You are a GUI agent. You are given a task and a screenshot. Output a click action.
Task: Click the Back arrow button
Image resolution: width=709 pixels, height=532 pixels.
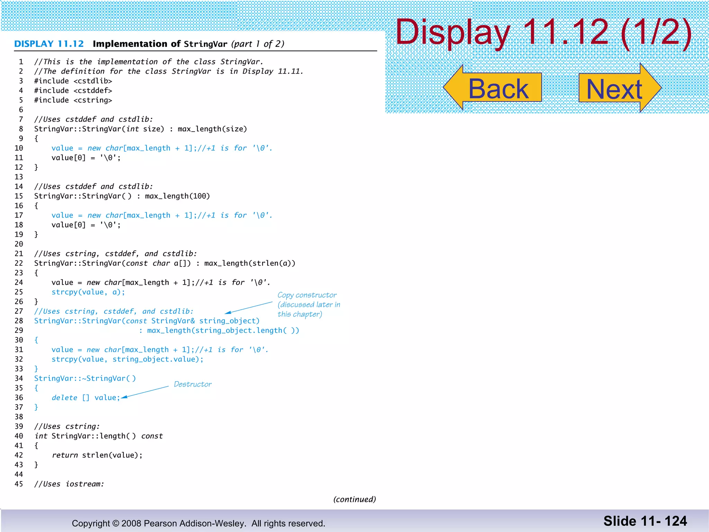tap(493, 88)
